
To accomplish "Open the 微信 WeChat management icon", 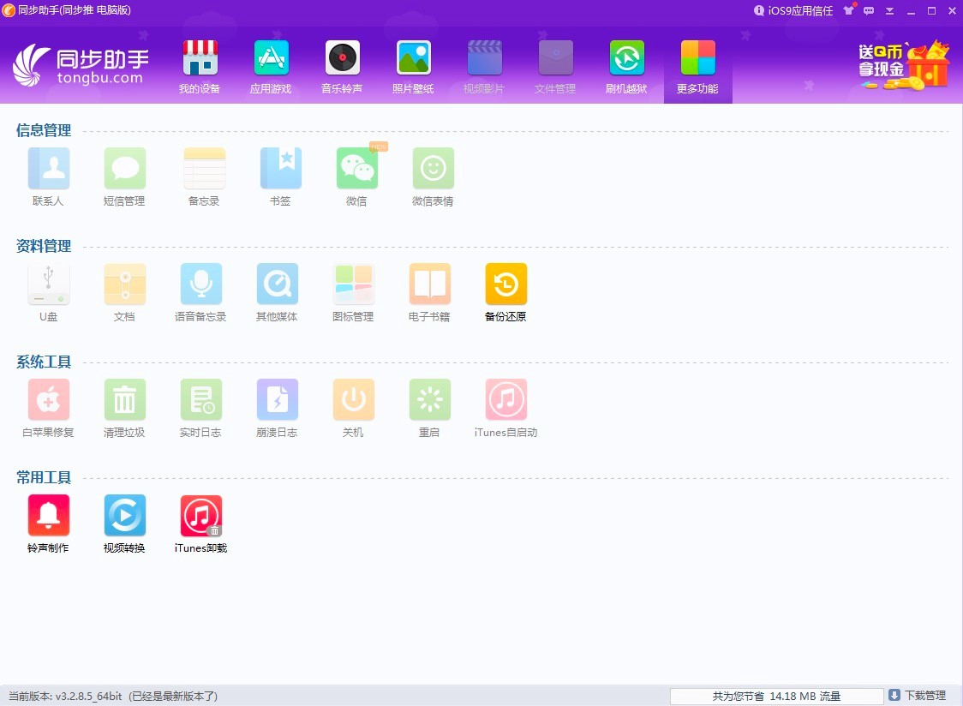I will coord(356,169).
